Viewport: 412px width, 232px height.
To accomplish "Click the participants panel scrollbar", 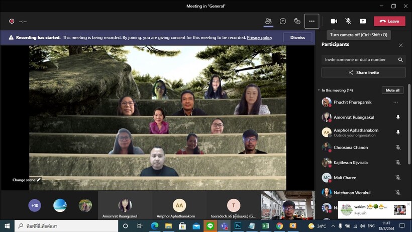I will [409, 124].
